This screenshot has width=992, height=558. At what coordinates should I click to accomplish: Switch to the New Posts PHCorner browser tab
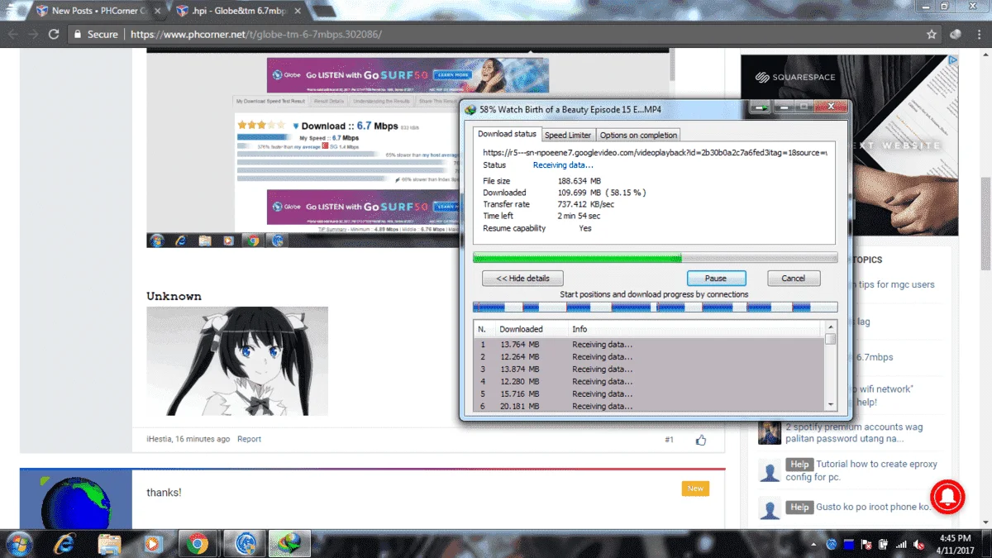pyautogui.click(x=96, y=11)
